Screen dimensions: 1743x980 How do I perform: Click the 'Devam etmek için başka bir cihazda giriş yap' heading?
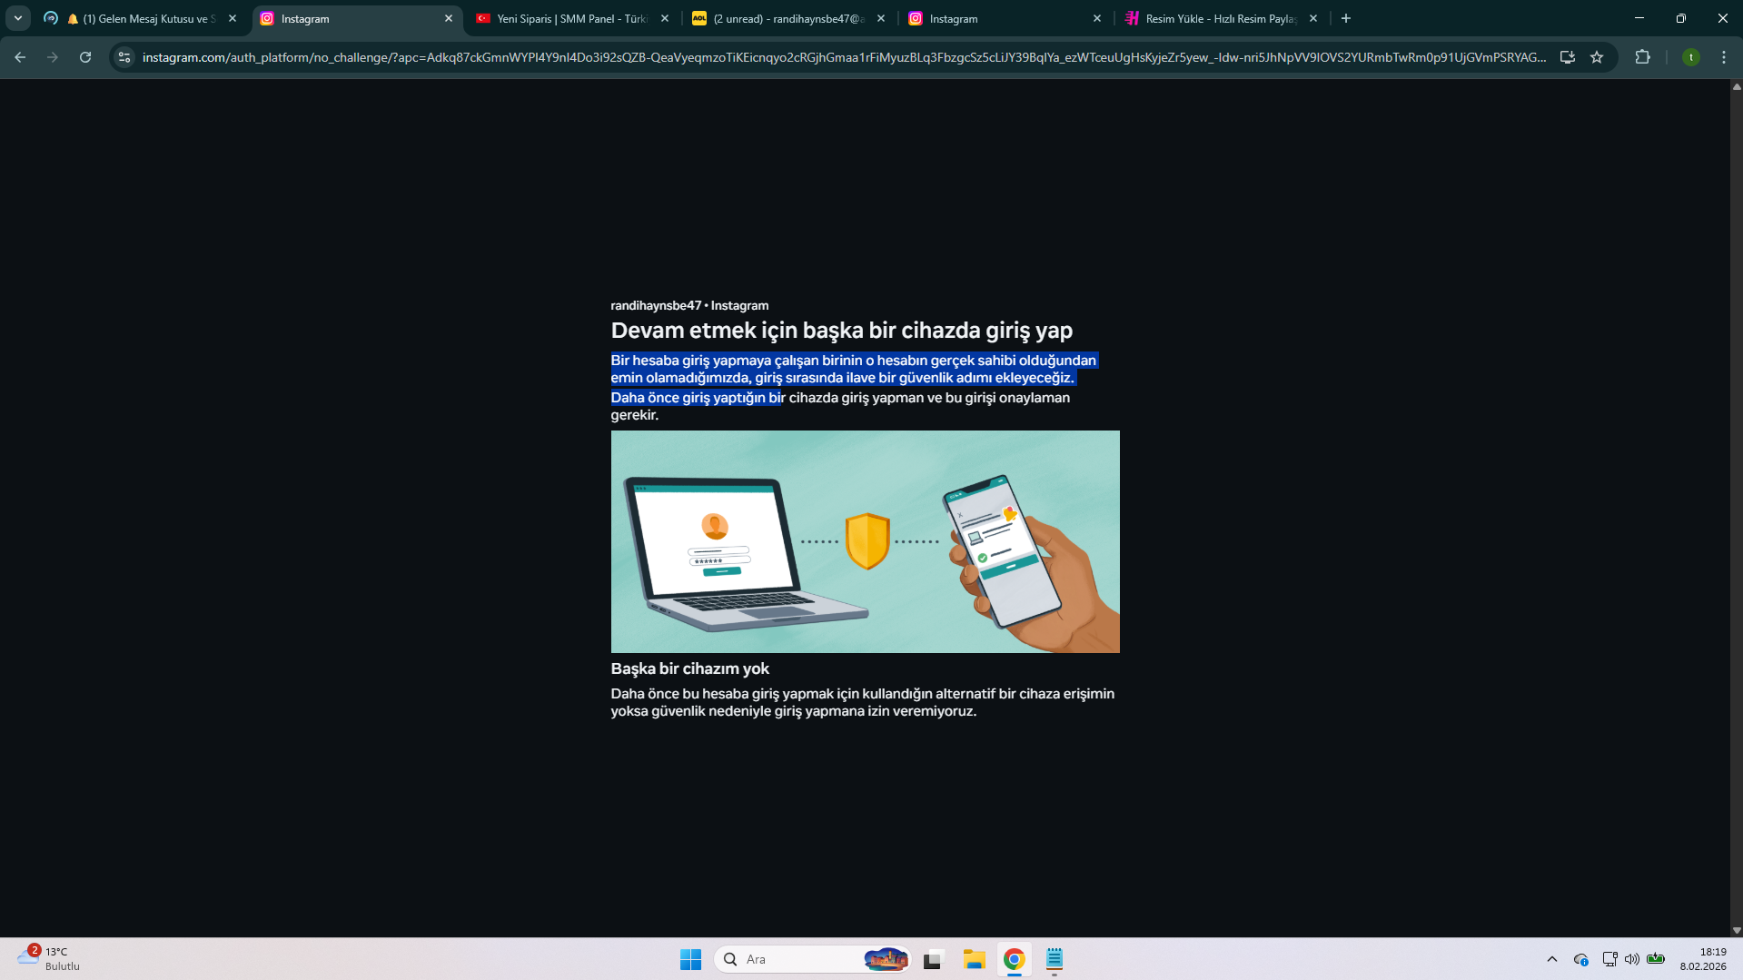841,331
